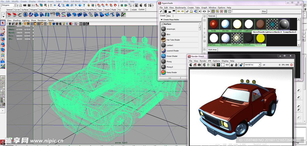Open the Mesh menu in main menu bar
Screen dimensions: 307x146
coord(66,1)
